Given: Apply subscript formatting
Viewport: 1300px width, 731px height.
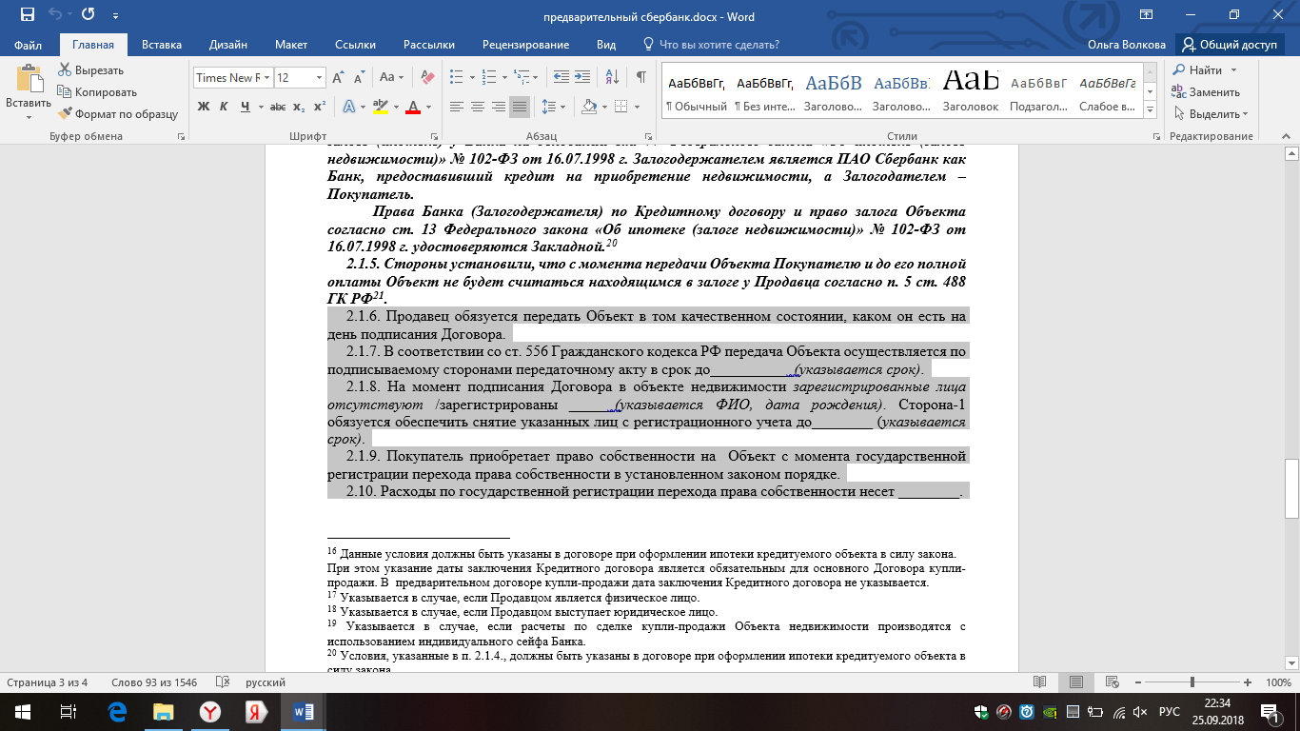Looking at the screenshot, I should tap(299, 107).
